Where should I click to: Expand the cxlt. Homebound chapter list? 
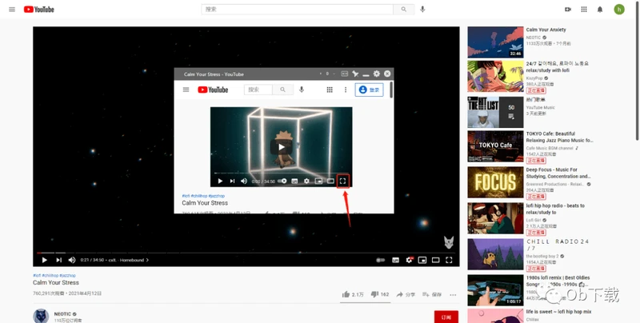tap(129, 260)
